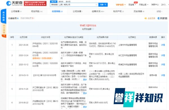Switch to the 官方信息 side tab
169x110 pixels.
click(4, 16)
